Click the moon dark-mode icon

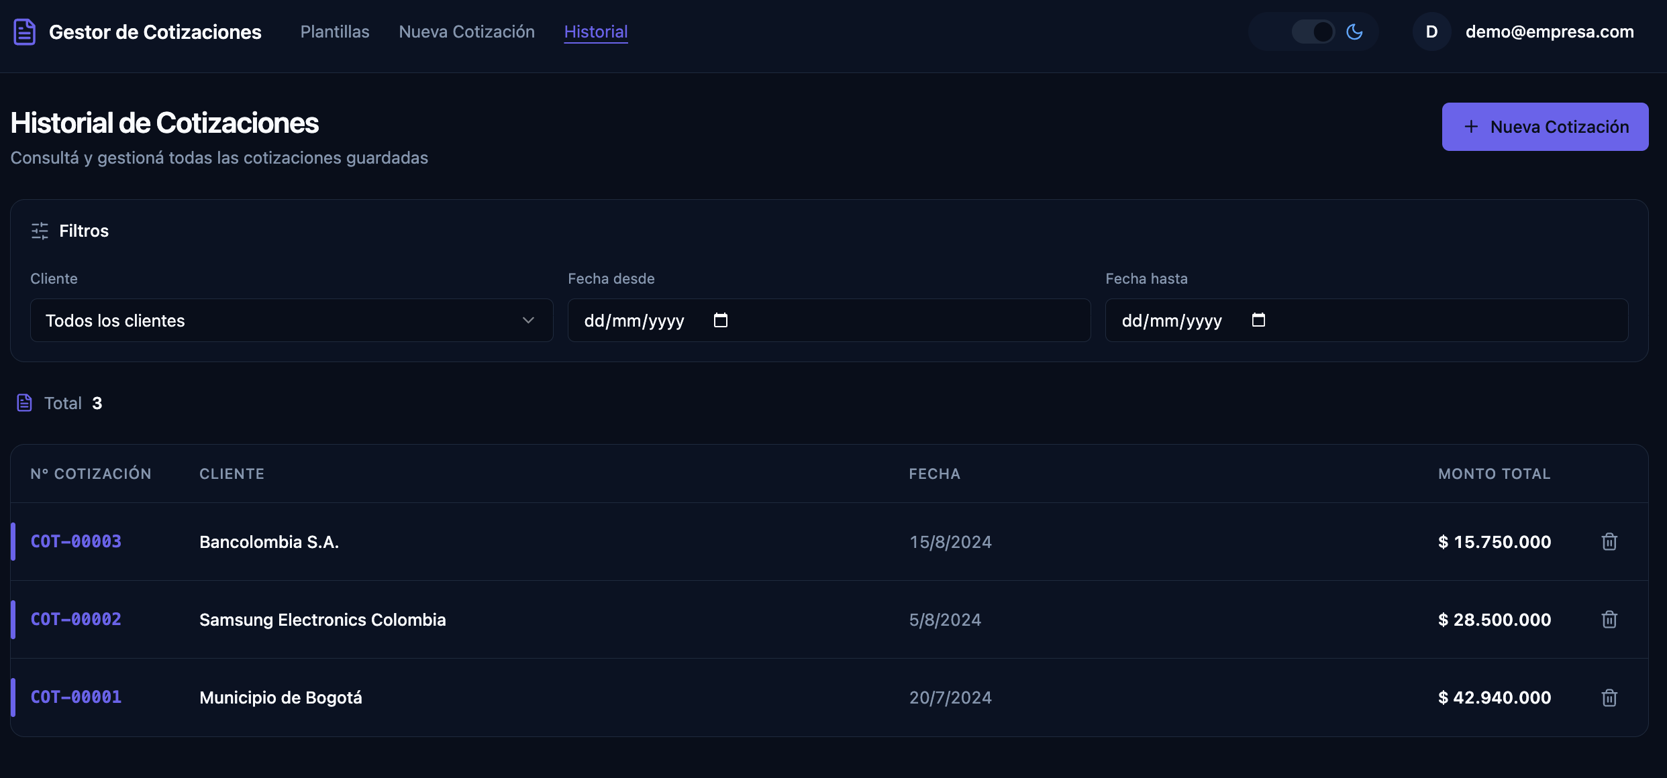coord(1354,32)
